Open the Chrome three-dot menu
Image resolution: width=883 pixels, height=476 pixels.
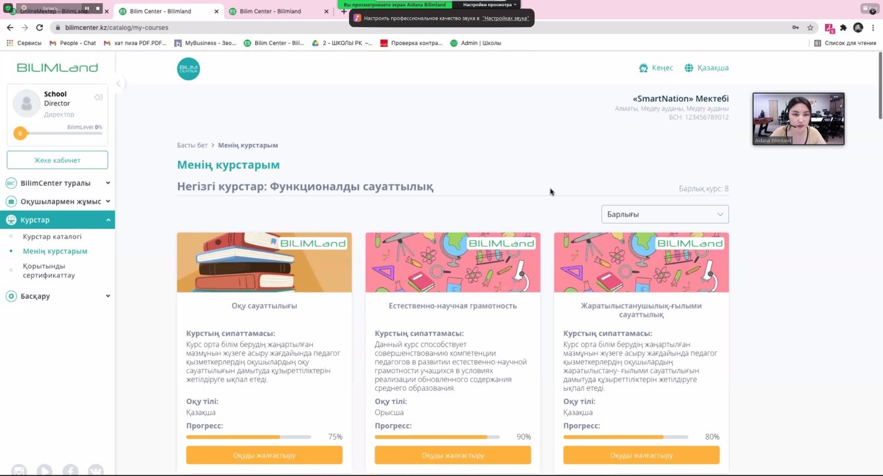[873, 28]
